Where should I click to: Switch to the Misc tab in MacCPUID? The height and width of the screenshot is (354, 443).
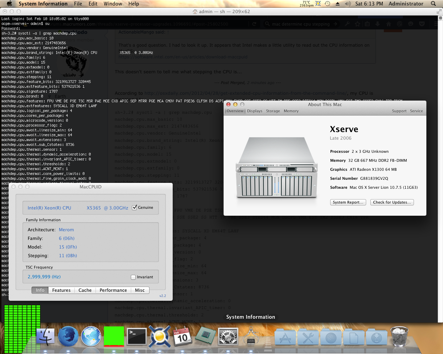140,290
